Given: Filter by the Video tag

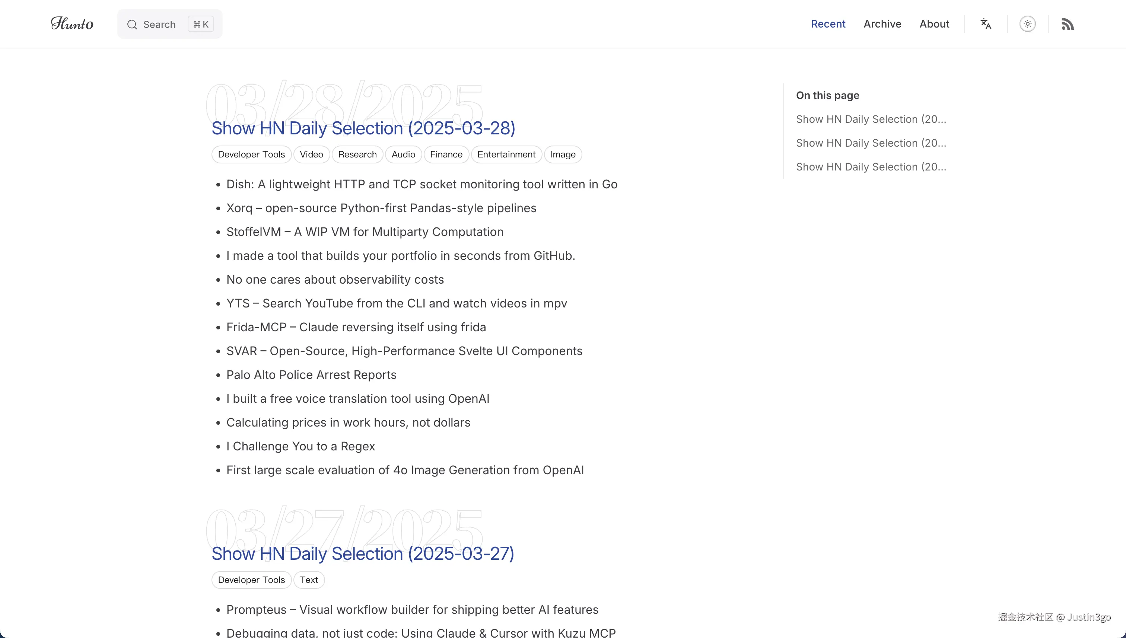Looking at the screenshot, I should 311,154.
